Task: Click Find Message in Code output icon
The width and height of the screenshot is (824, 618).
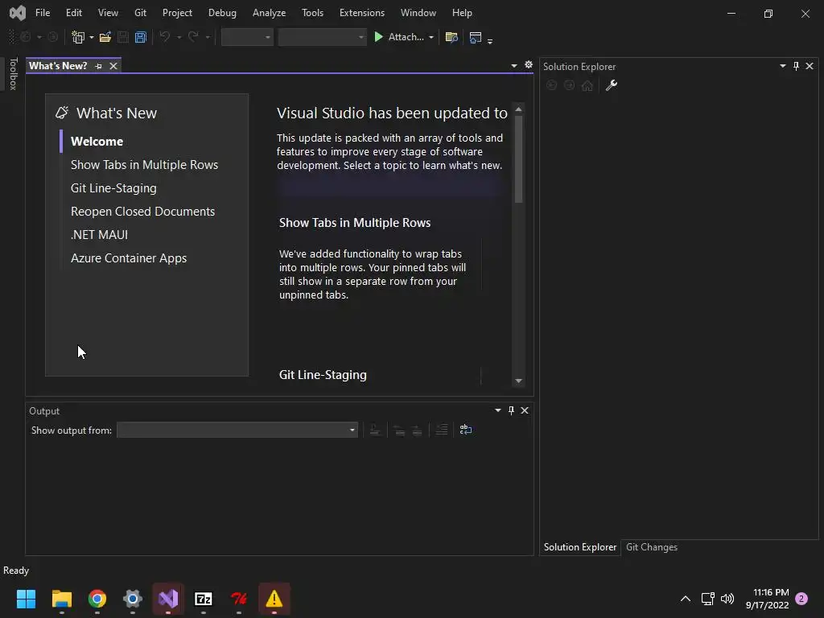Action: 375,430
